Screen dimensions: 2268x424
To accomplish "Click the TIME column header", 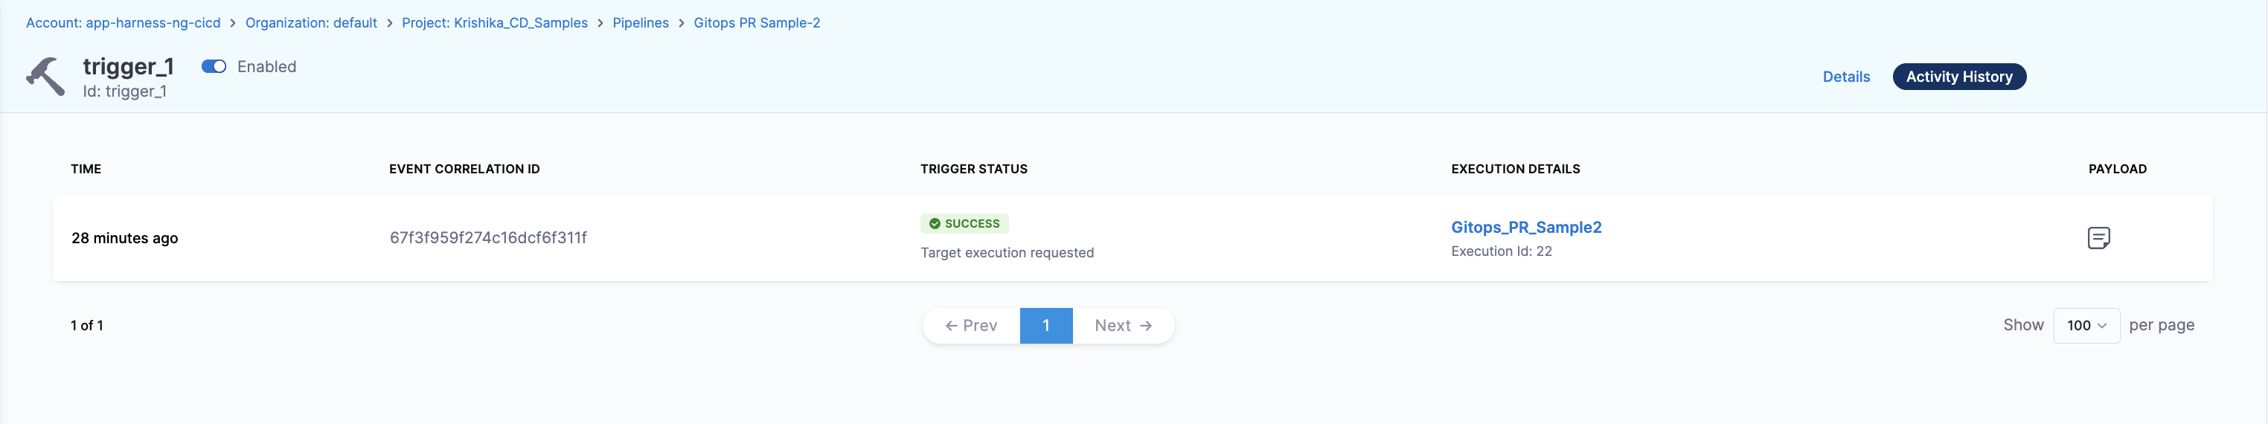I will 86,169.
